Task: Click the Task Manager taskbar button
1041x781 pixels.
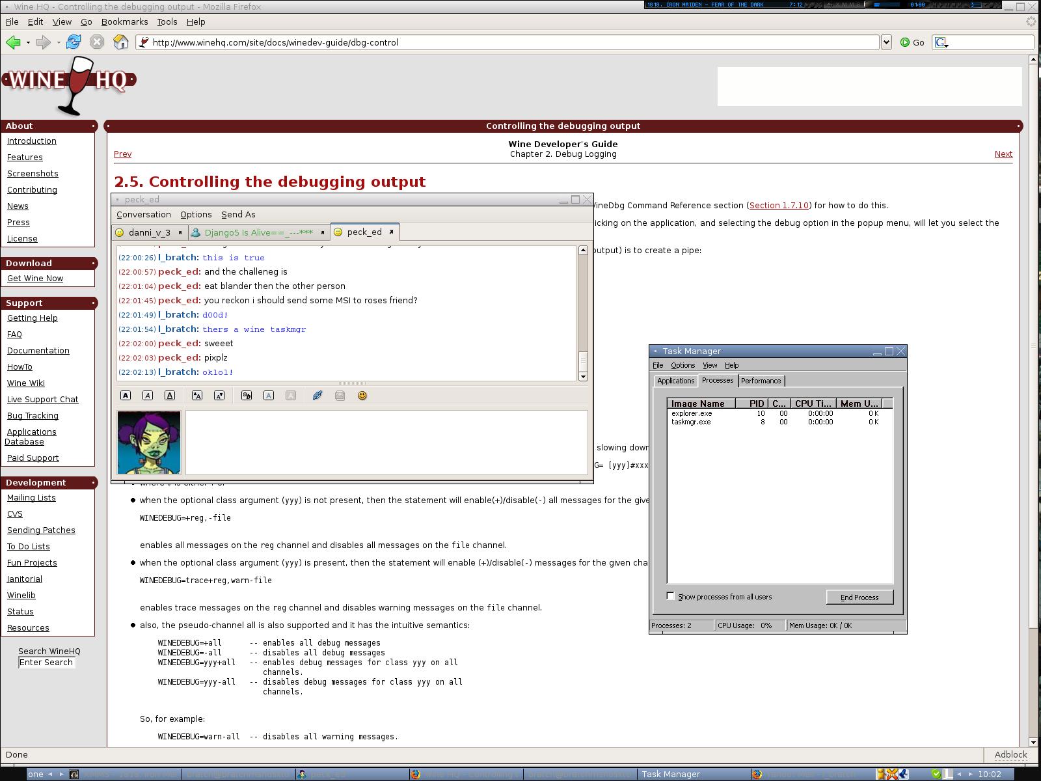Action: tap(692, 774)
